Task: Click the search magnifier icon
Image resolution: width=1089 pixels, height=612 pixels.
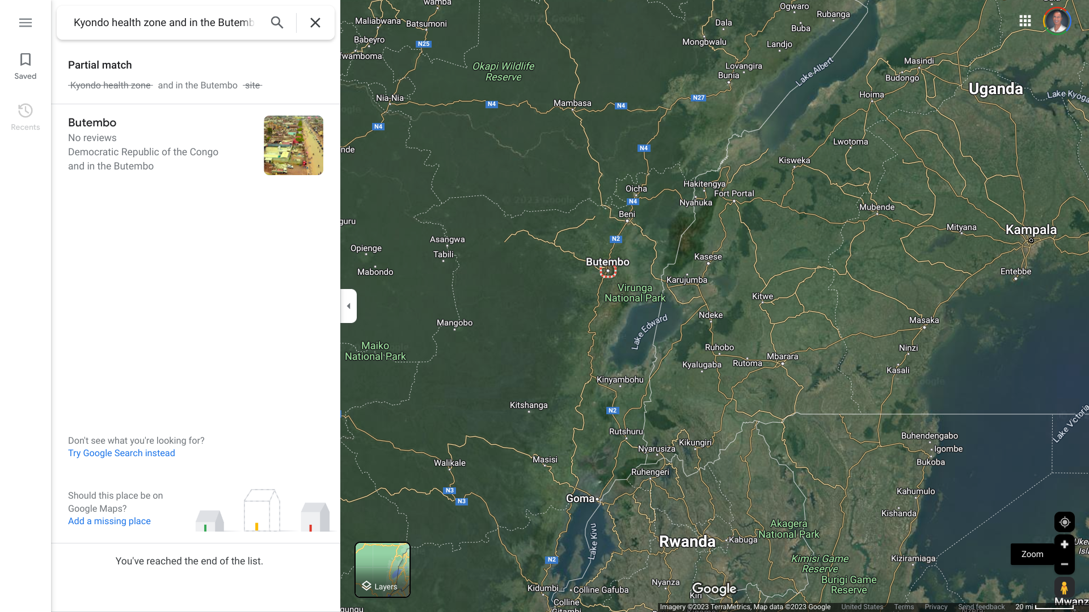Action: (x=277, y=23)
